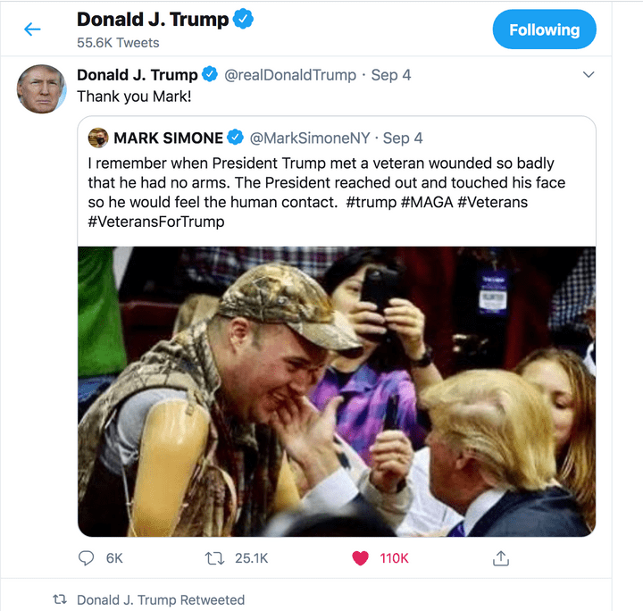The height and width of the screenshot is (611, 643).
Task: Click the @MarkSimoneNY handle
Action: tap(311, 138)
